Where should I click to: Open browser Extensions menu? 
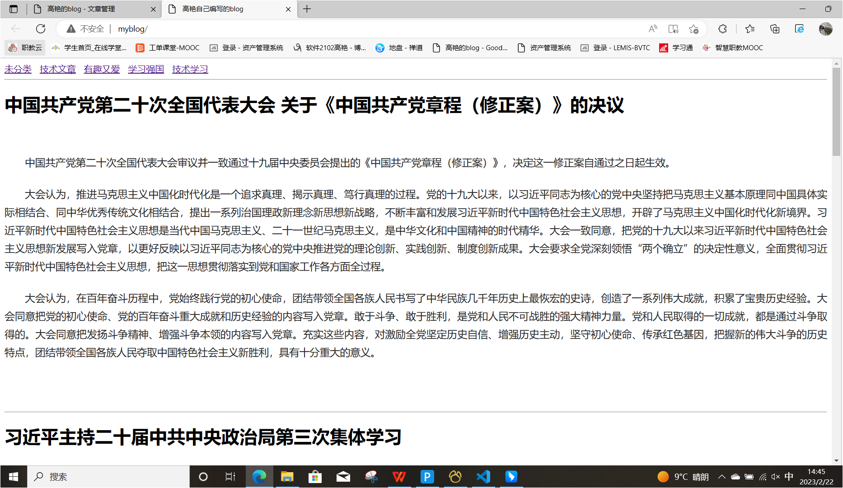(x=722, y=29)
